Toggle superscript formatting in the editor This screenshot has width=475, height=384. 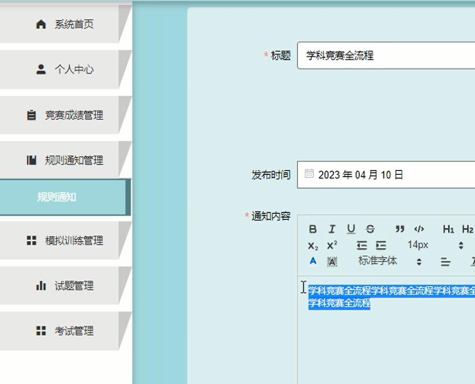(x=332, y=245)
